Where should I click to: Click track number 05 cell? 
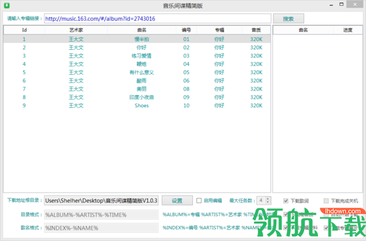click(186, 72)
